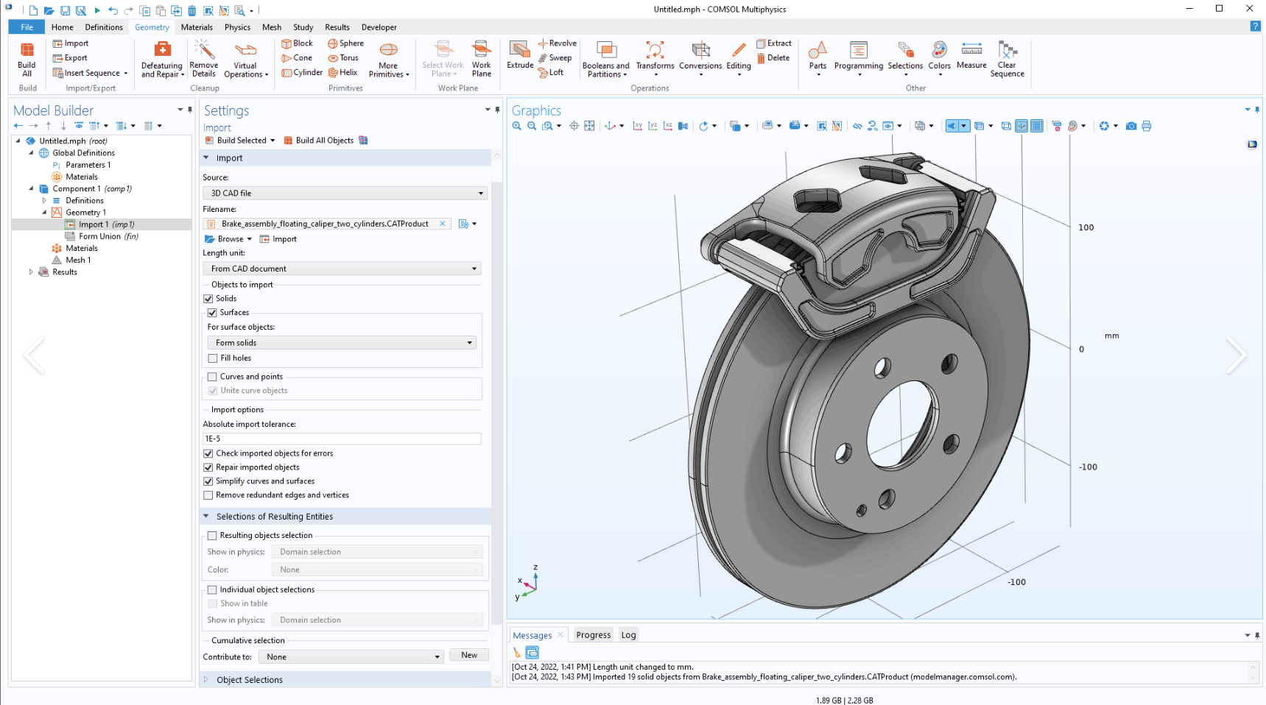Add a Helix primitive
Viewport: 1266px width, 705px height.
click(x=343, y=73)
